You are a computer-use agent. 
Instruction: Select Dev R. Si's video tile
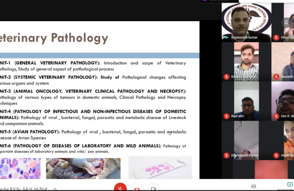click(x=283, y=101)
